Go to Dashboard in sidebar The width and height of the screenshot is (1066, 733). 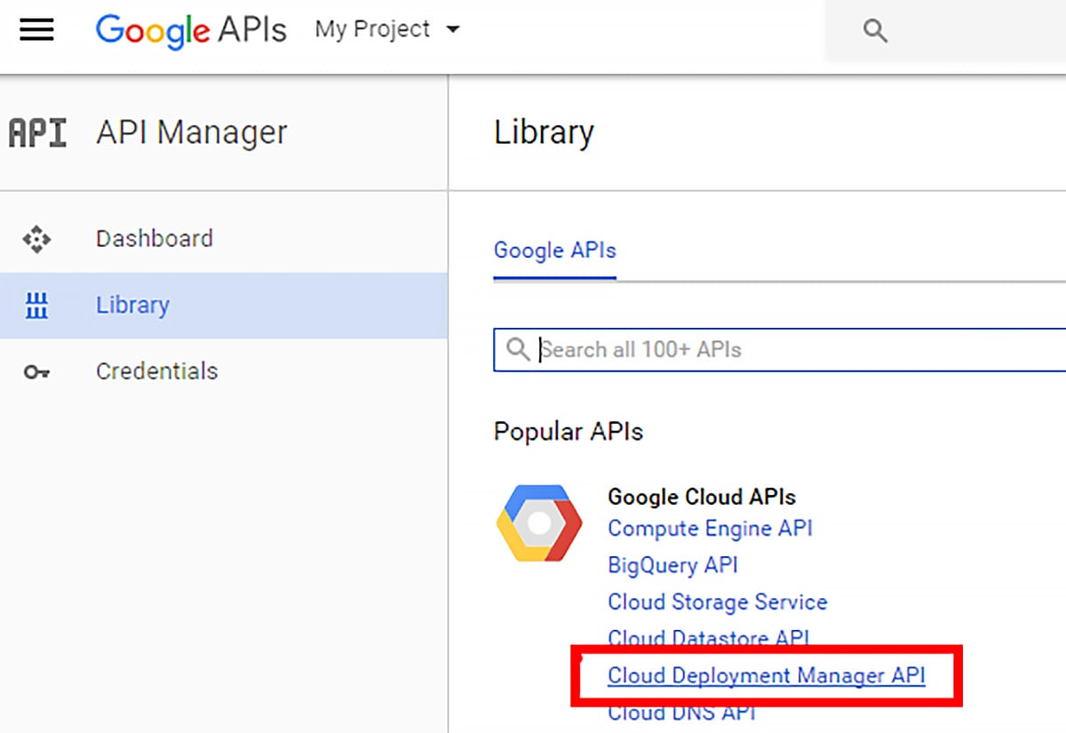pyautogui.click(x=155, y=239)
